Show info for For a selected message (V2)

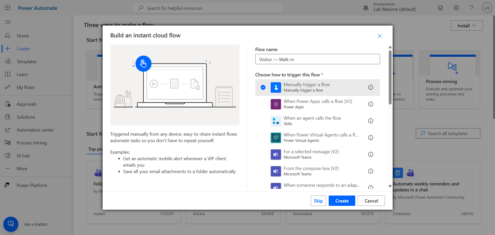(370, 155)
